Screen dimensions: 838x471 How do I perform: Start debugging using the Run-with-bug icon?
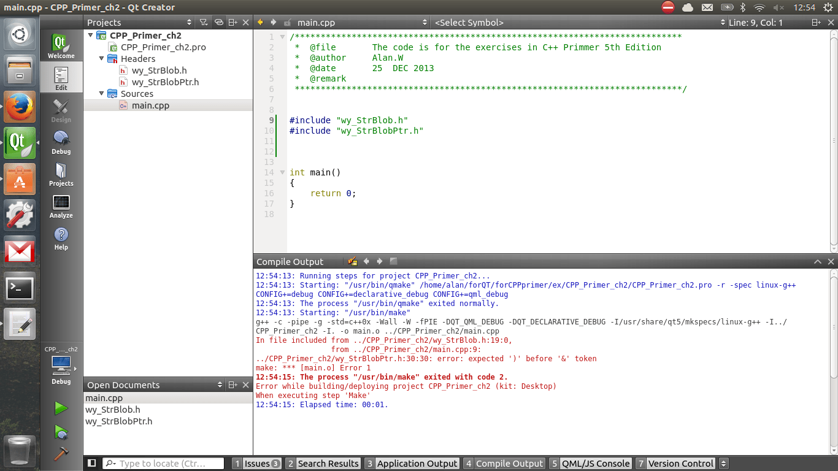[60, 432]
